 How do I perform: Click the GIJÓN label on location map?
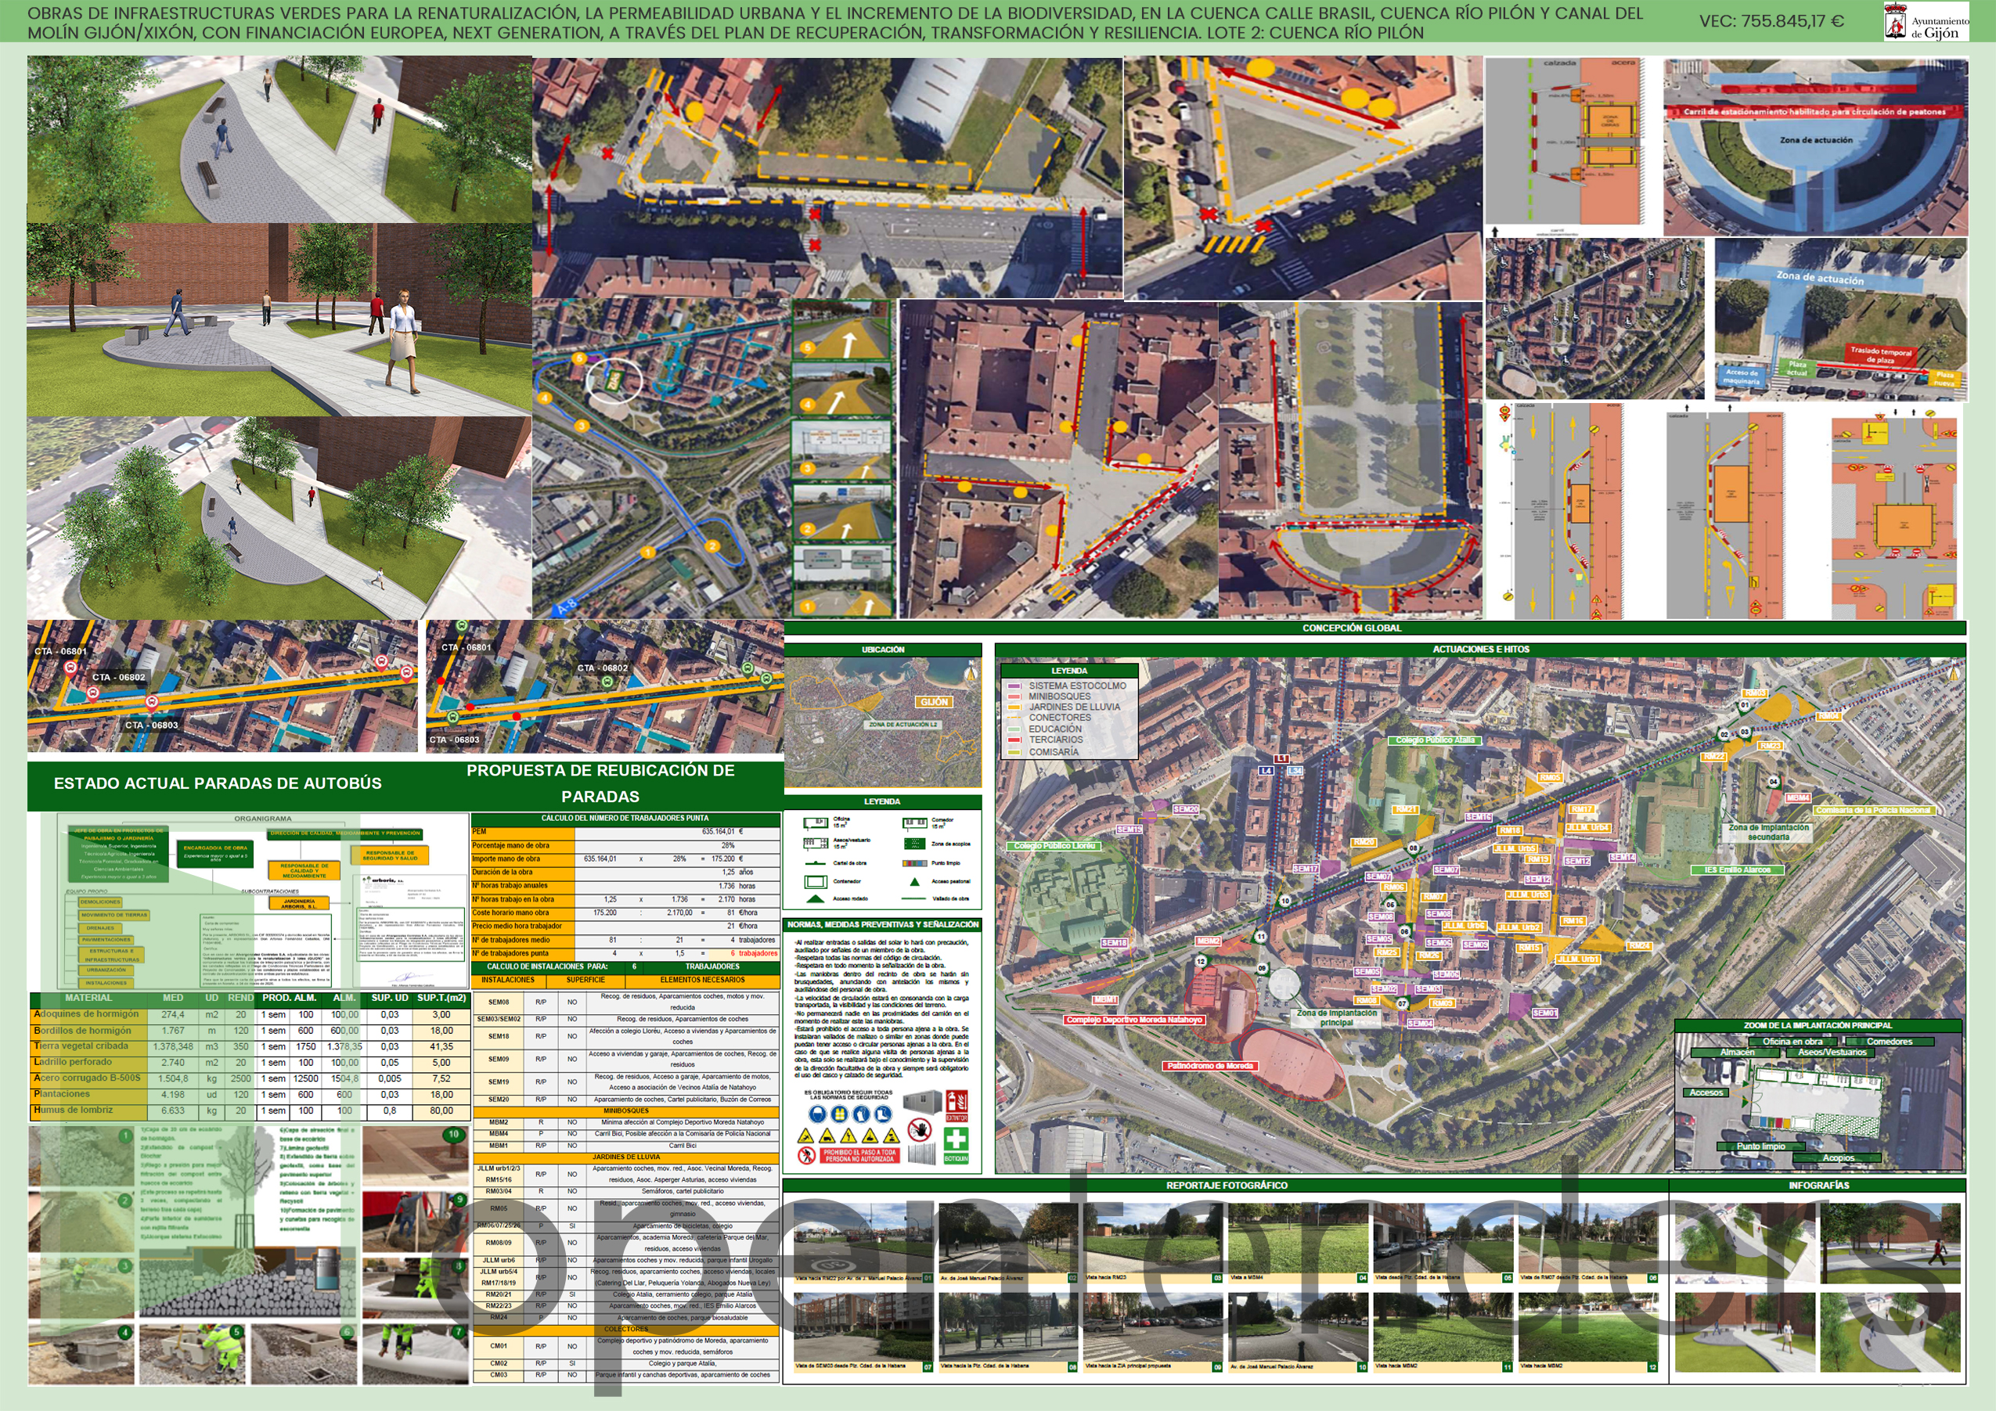click(x=934, y=702)
